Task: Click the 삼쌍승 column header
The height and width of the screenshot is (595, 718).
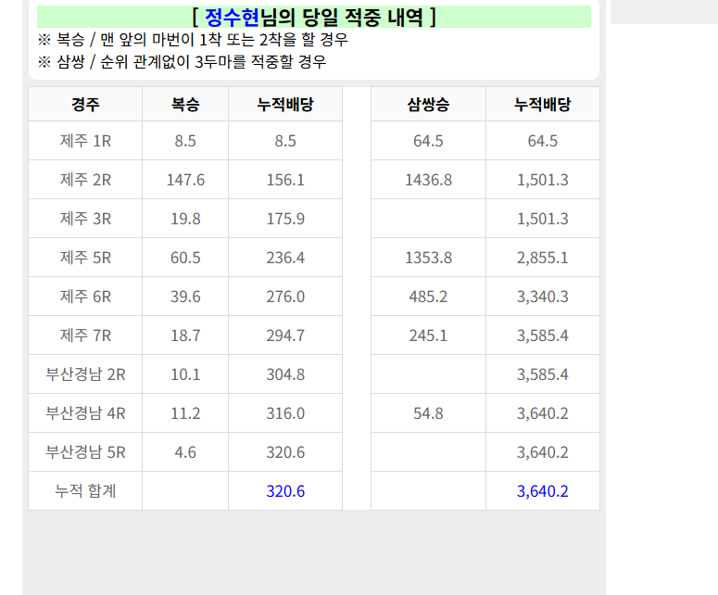Action: pyautogui.click(x=428, y=105)
